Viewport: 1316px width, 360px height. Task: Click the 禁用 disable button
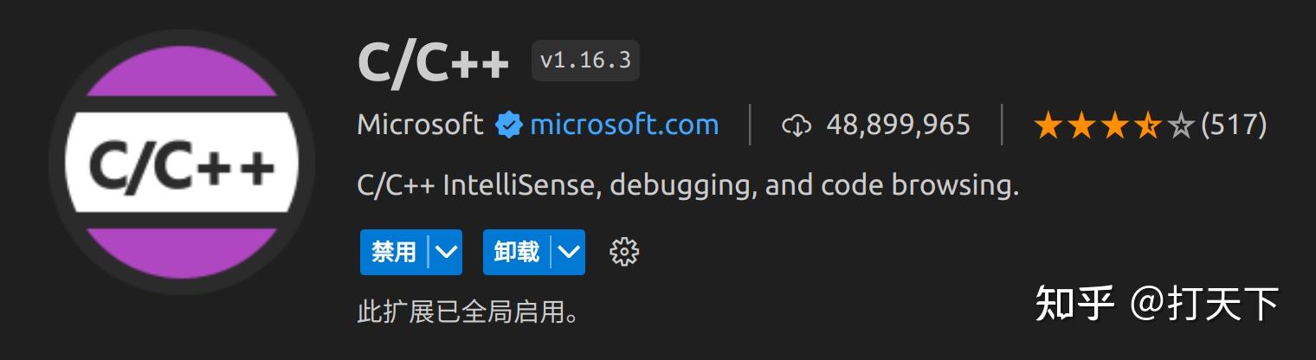click(x=394, y=252)
